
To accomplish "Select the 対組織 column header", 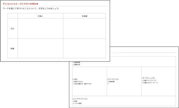I will [x=84, y=16].
